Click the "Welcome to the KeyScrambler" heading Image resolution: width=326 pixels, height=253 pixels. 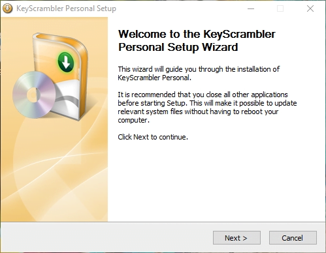(197, 34)
